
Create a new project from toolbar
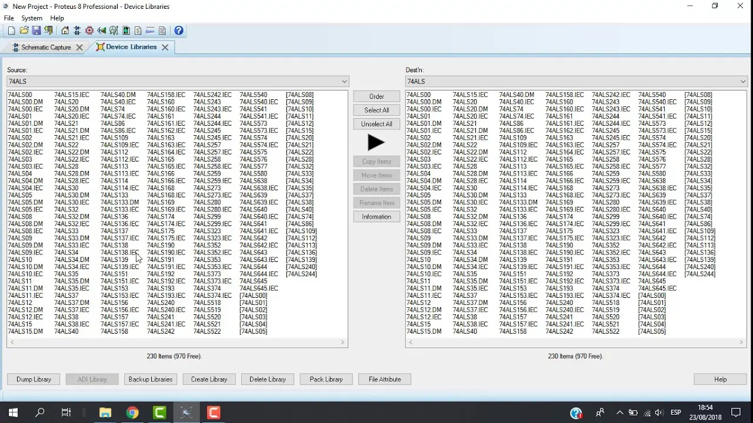click(x=11, y=31)
